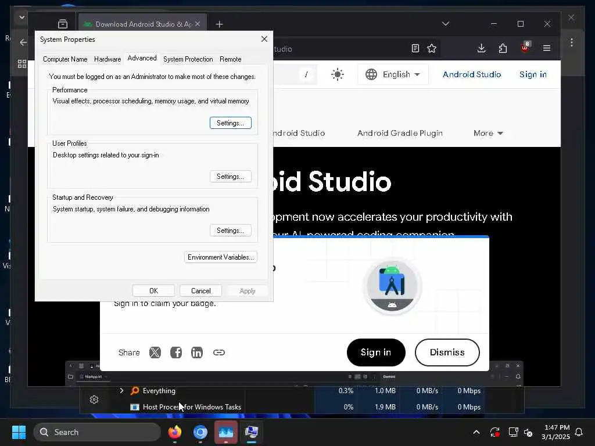The image size is (595, 446).
Task: Select the Advanced tab
Action: tap(142, 58)
